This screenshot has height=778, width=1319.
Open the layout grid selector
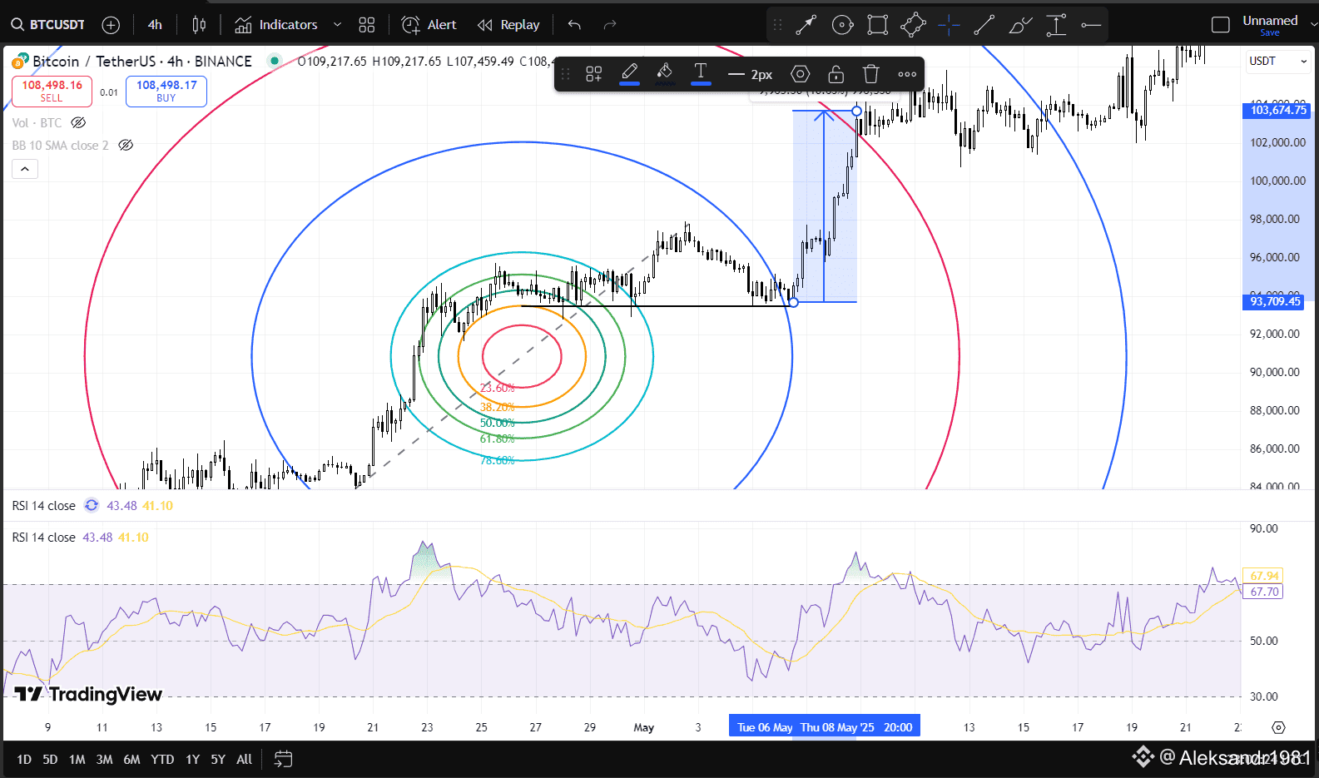pos(367,25)
